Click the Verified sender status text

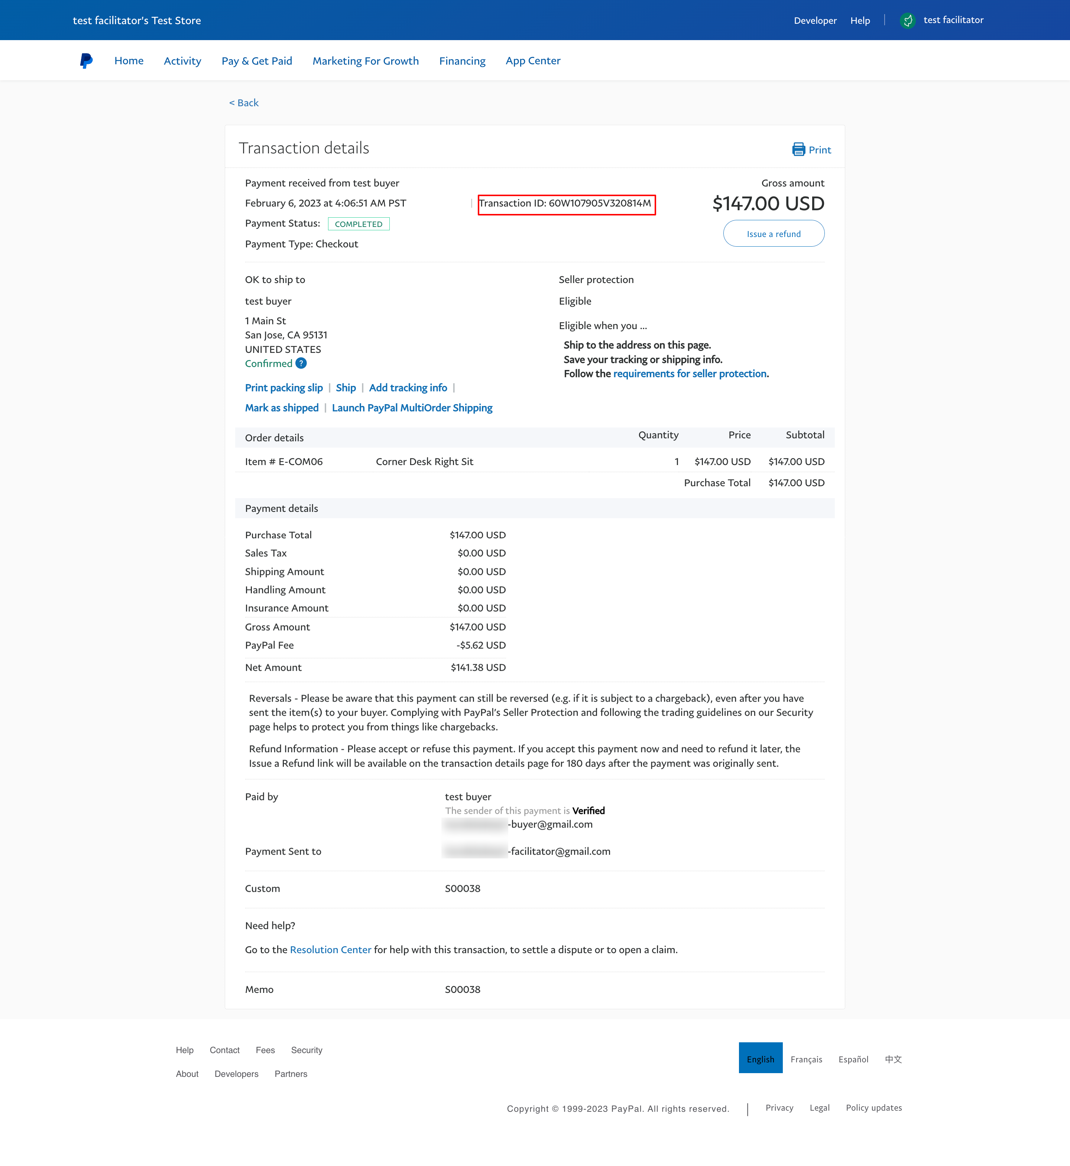588,811
